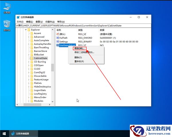Expand the CIDOpen key

tap(29, 65)
